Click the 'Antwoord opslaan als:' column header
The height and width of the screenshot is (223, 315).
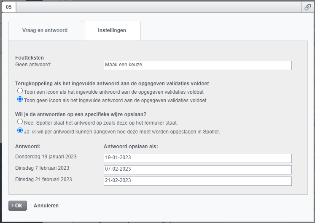pos(131,147)
